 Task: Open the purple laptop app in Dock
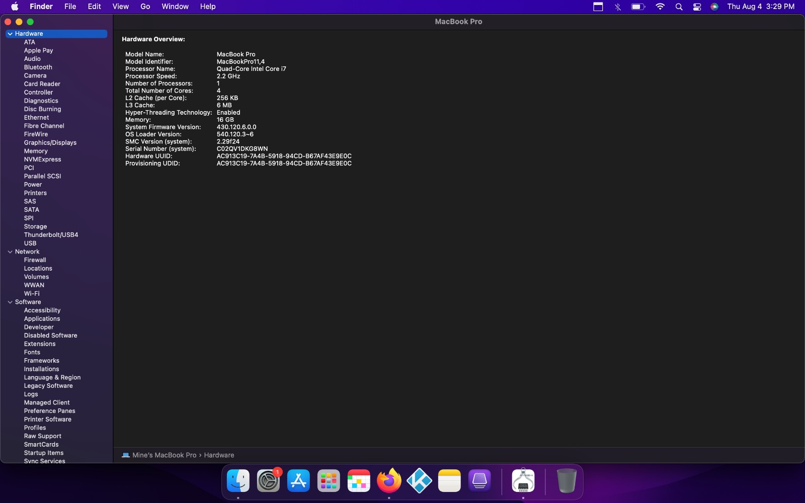coord(479,481)
